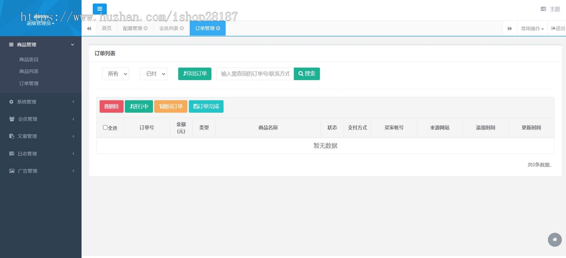The image size is (566, 258).
Task: Collapse the 商品管理 menu chevron
Action: coord(73,45)
